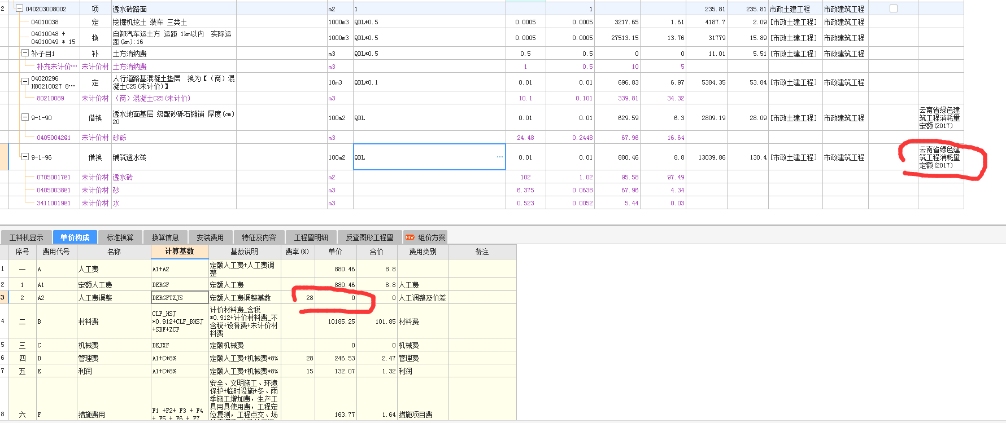
Task: Click the 人工调整及价差 fee category cell
Action: 423,298
